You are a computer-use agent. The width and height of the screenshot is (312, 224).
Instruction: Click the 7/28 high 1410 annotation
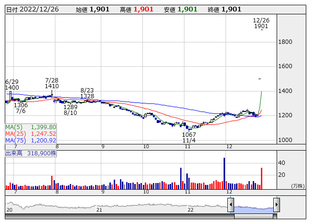coord(52,83)
